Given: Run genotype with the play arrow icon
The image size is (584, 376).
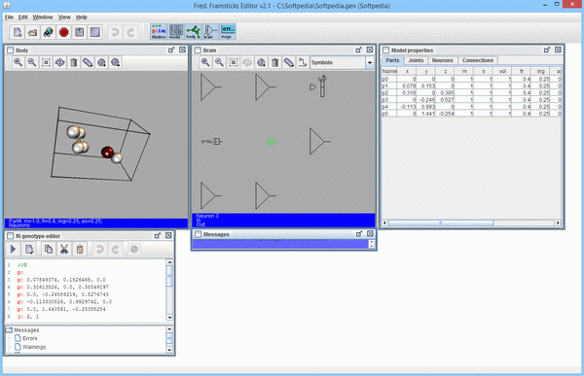Looking at the screenshot, I should [13, 249].
